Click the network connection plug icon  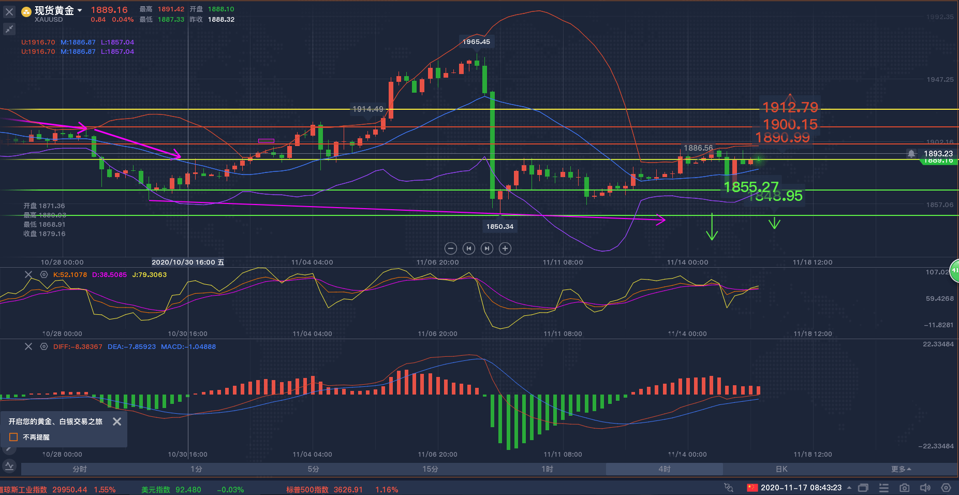coord(729,488)
